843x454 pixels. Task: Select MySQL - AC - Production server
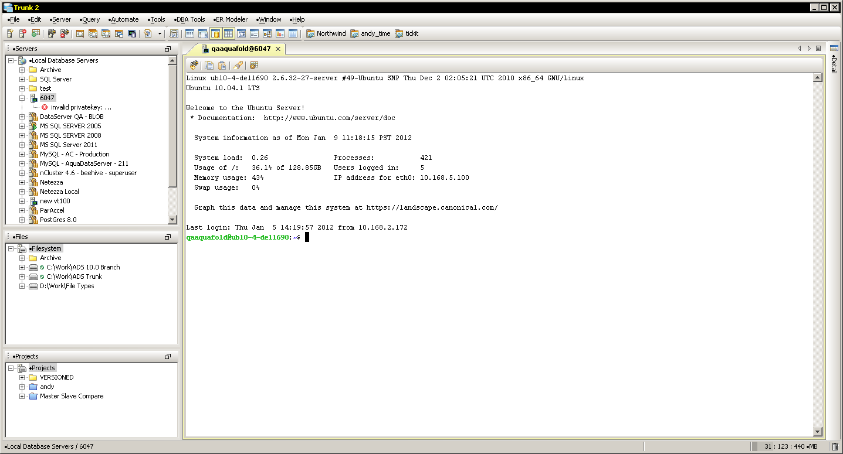tap(75, 154)
